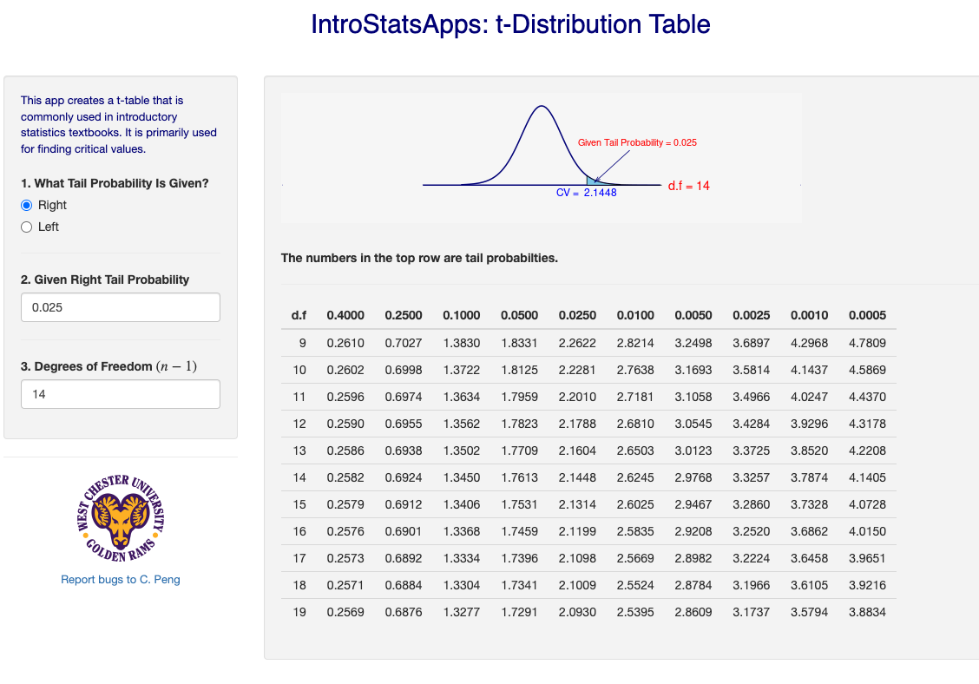
Task: Click table cell 3.3725 in row 13
Action: [751, 451]
